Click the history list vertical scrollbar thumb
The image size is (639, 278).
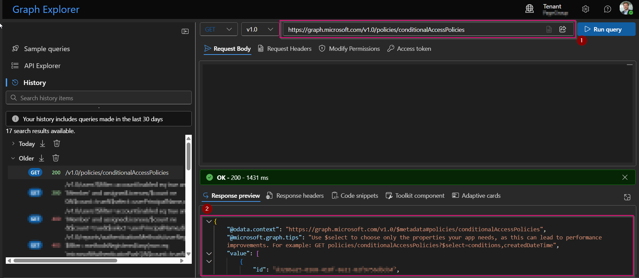[x=188, y=156]
